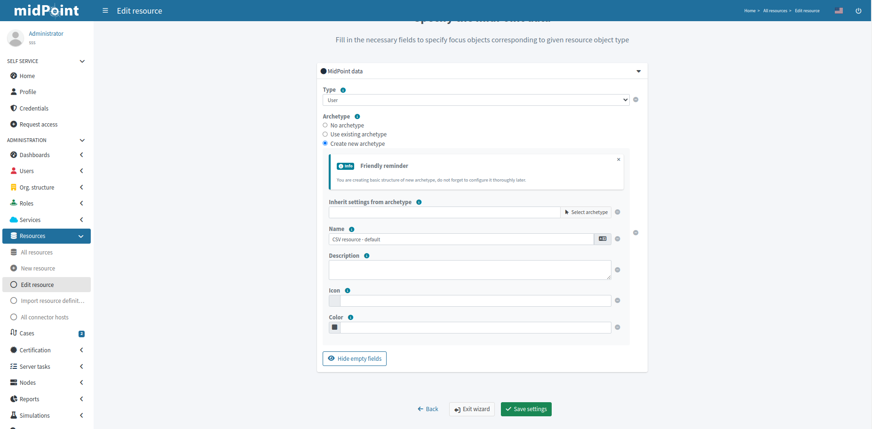
Task: Remove the Description field with minus icon
Action: click(618, 270)
